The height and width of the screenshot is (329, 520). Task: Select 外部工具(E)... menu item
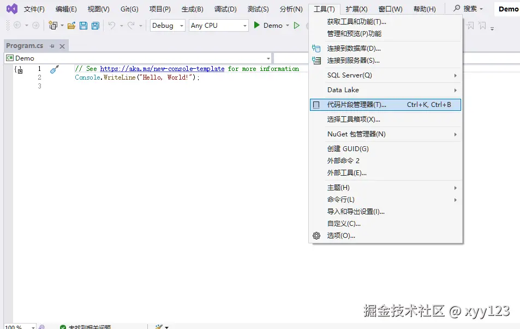pyautogui.click(x=385, y=173)
